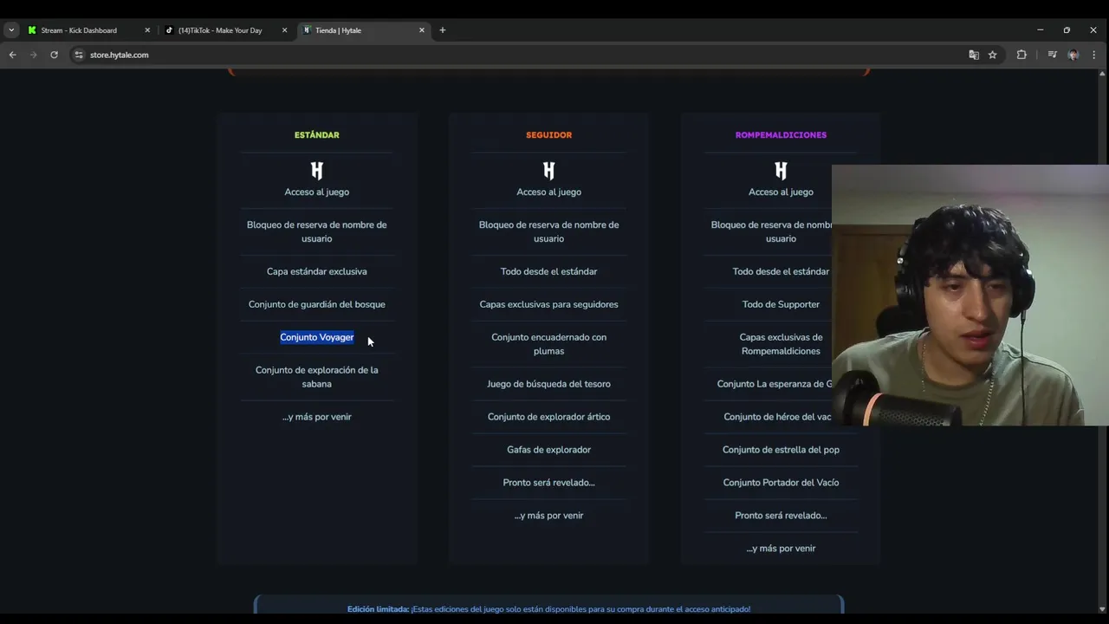Click Conjunto de guardián del bosque
The width and height of the screenshot is (1109, 624).
click(x=317, y=304)
